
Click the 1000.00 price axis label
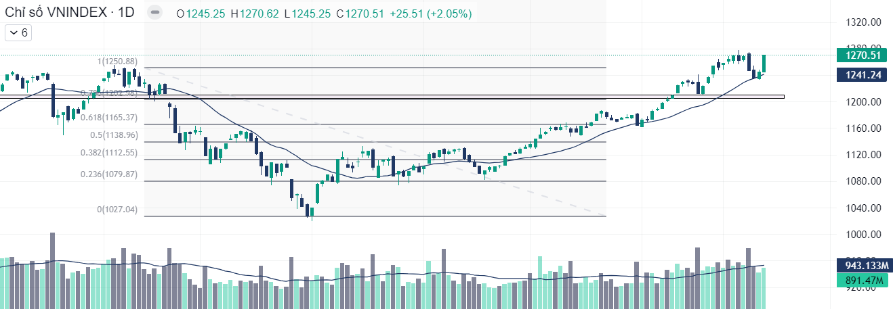[863, 235]
